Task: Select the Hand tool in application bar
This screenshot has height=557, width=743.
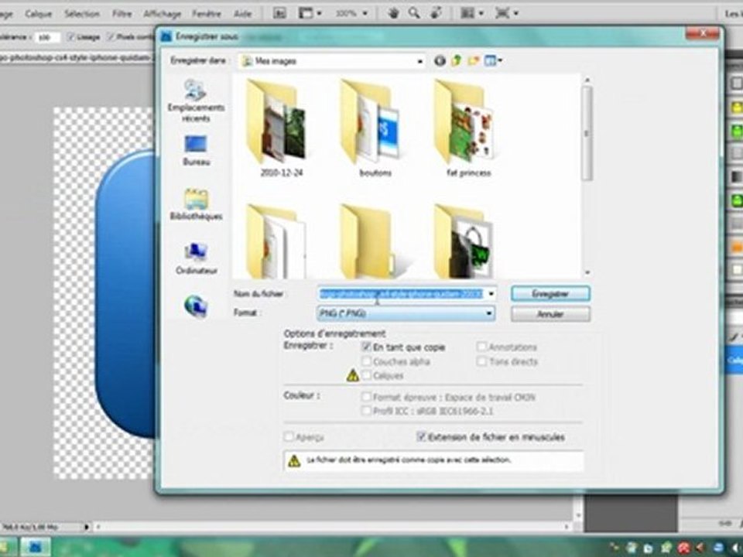Action: [393, 13]
